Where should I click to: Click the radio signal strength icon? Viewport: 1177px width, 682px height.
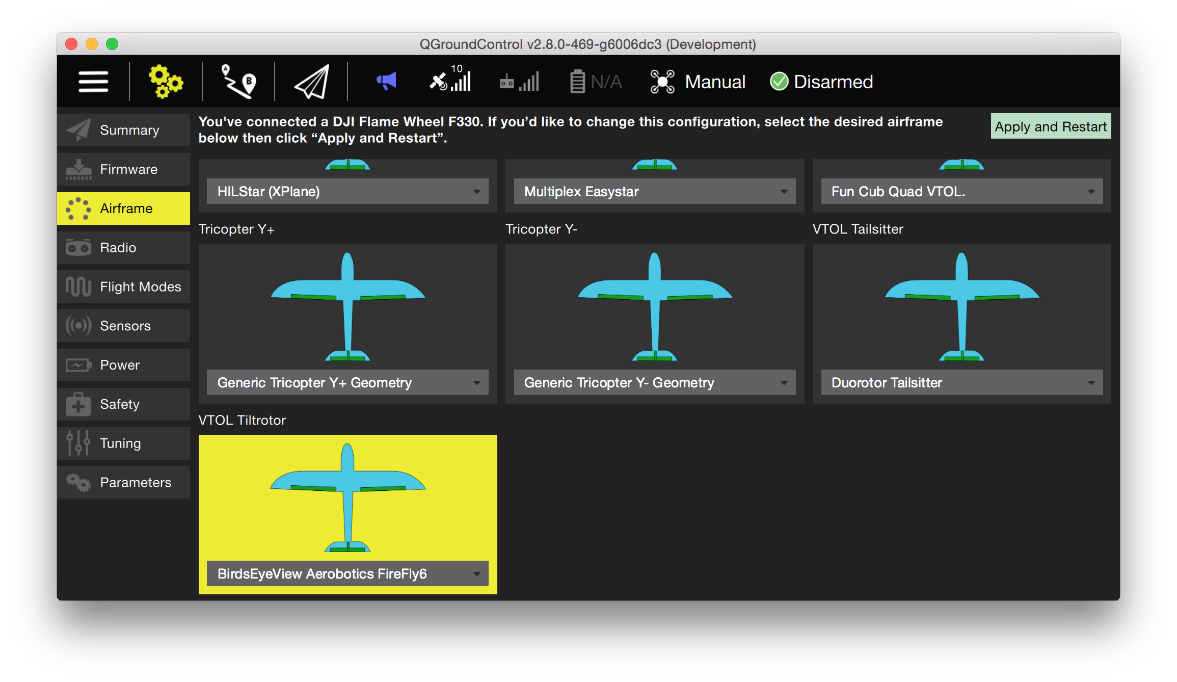tap(520, 81)
